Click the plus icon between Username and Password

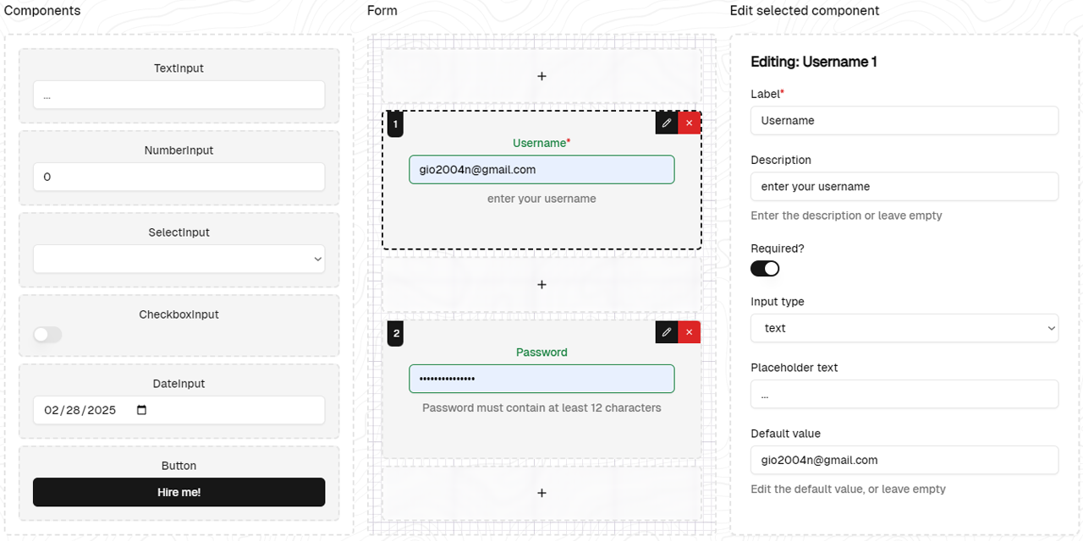coord(541,285)
